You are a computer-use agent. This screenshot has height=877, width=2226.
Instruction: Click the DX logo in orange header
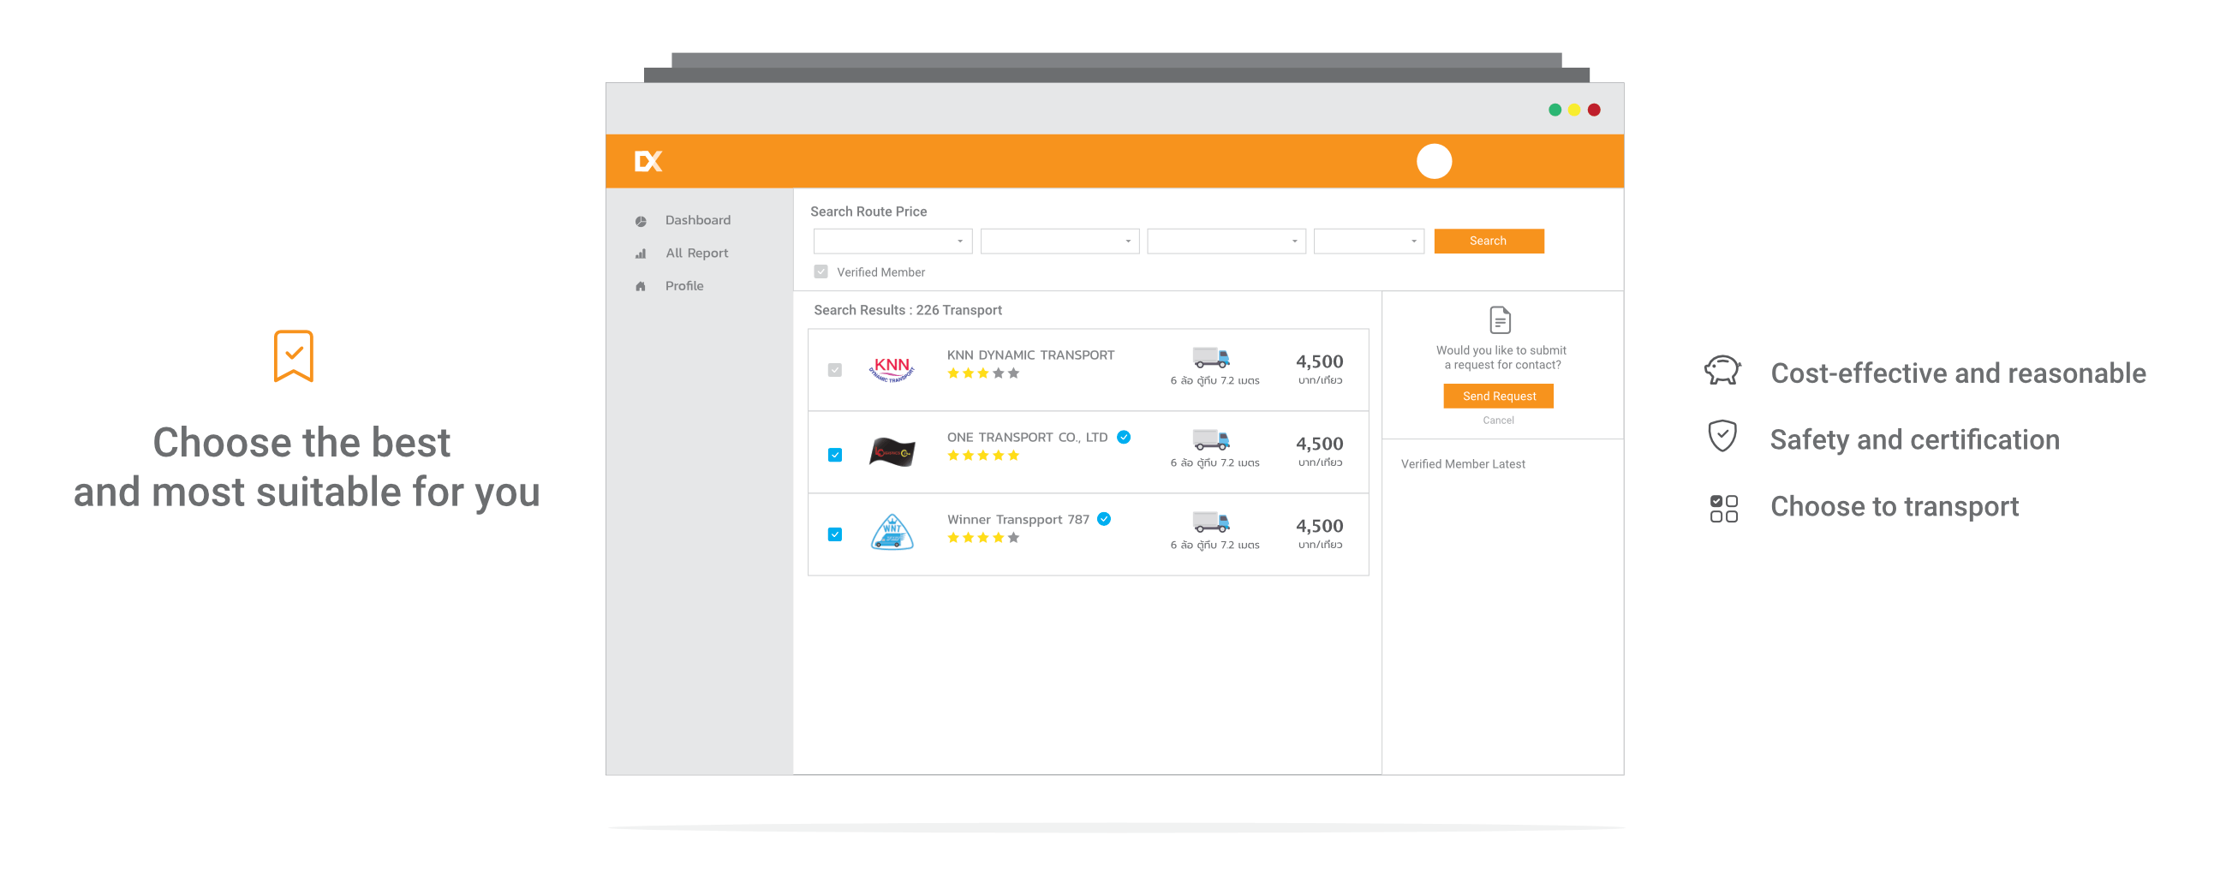point(648,162)
